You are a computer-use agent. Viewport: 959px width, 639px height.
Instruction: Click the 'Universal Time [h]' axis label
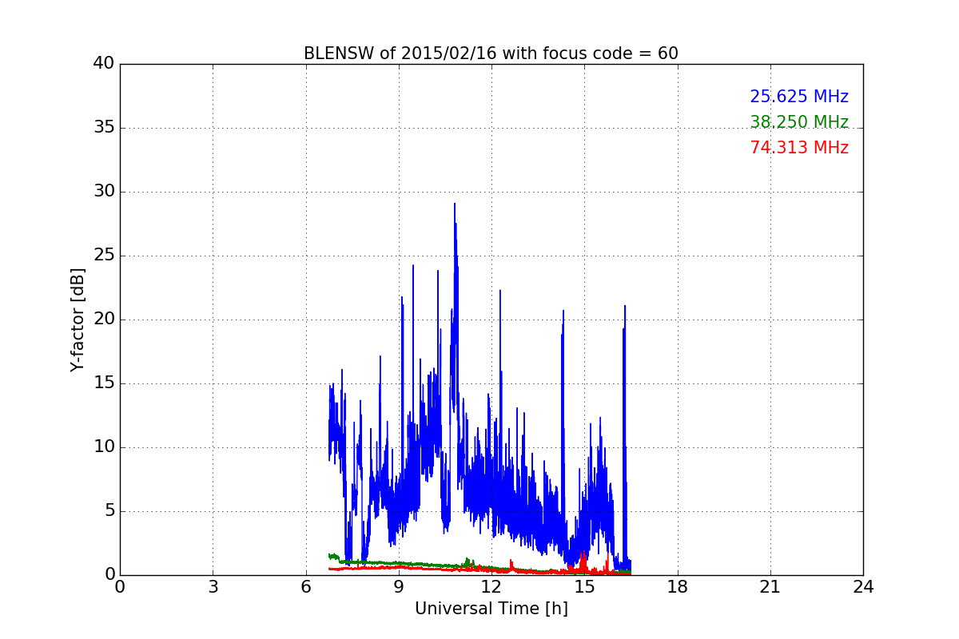click(491, 609)
